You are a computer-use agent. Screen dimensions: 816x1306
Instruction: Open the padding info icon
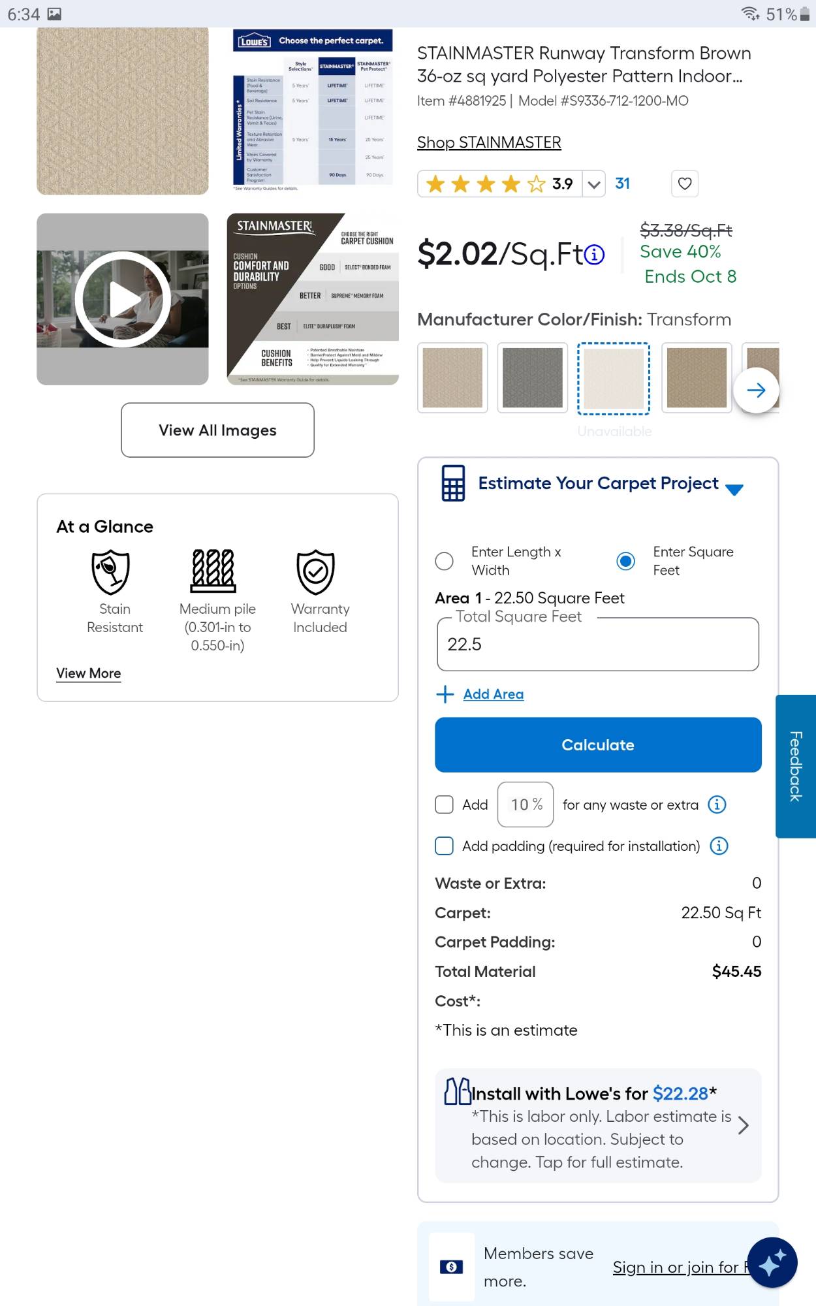719,846
